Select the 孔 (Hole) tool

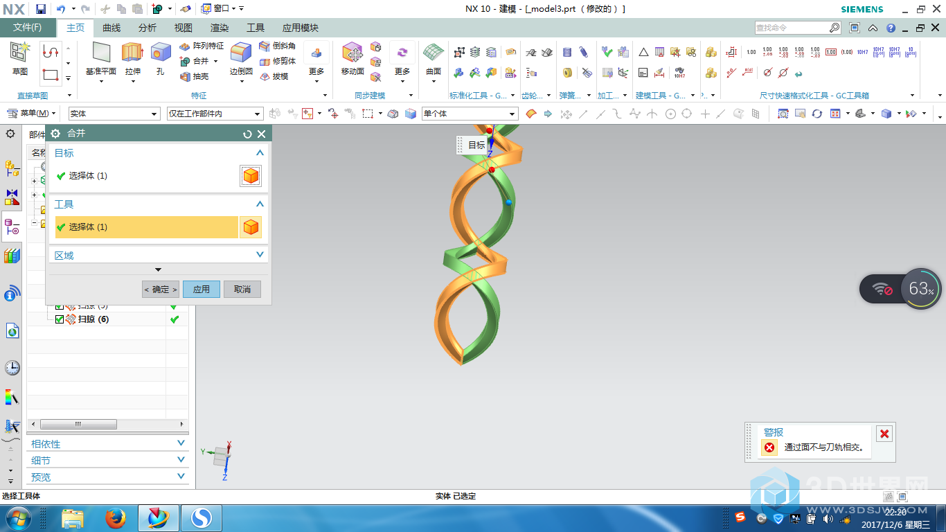(x=161, y=53)
